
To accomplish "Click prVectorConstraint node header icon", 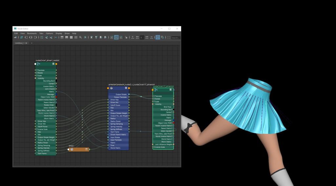I will (x=111, y=88).
